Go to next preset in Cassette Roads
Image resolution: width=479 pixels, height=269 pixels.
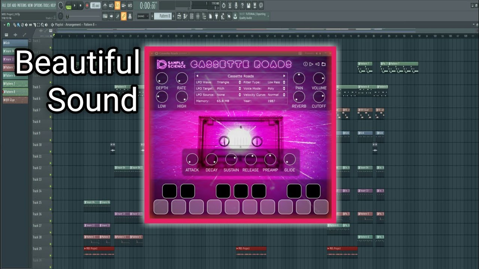coord(284,76)
